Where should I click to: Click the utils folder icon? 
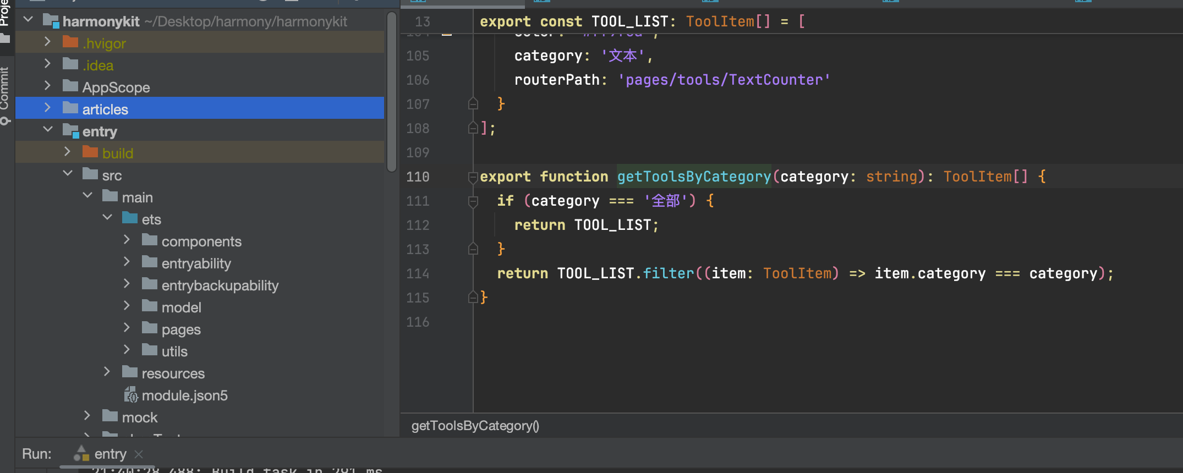(150, 350)
